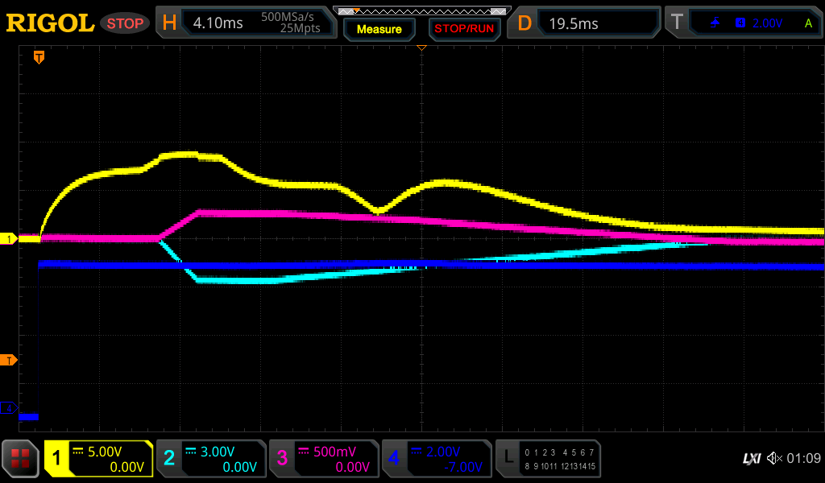
Task: Click the blue channel 4 ground marker
Action: pos(10,409)
